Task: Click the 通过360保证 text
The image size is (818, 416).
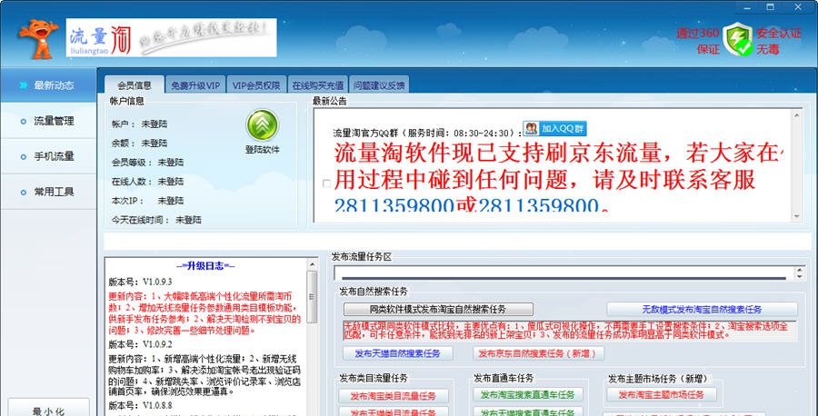Action: 697,41
